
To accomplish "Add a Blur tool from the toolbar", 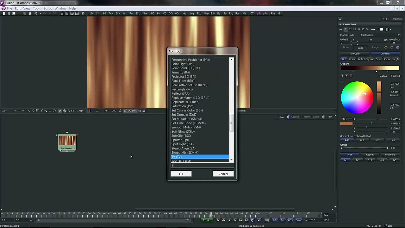I will (x=145, y=14).
